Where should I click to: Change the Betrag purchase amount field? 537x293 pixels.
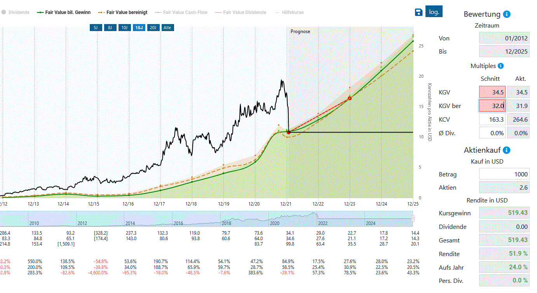[504, 174]
